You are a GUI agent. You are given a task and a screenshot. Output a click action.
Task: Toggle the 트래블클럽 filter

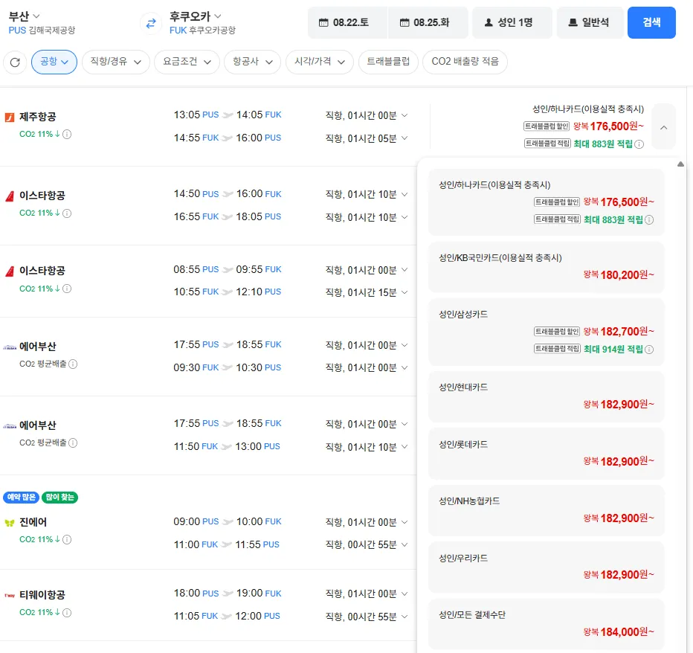[388, 62]
